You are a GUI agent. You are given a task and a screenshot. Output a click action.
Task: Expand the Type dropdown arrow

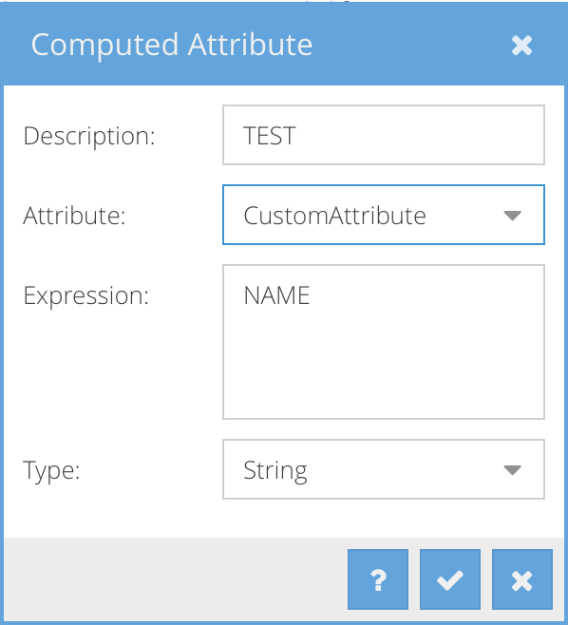click(512, 470)
